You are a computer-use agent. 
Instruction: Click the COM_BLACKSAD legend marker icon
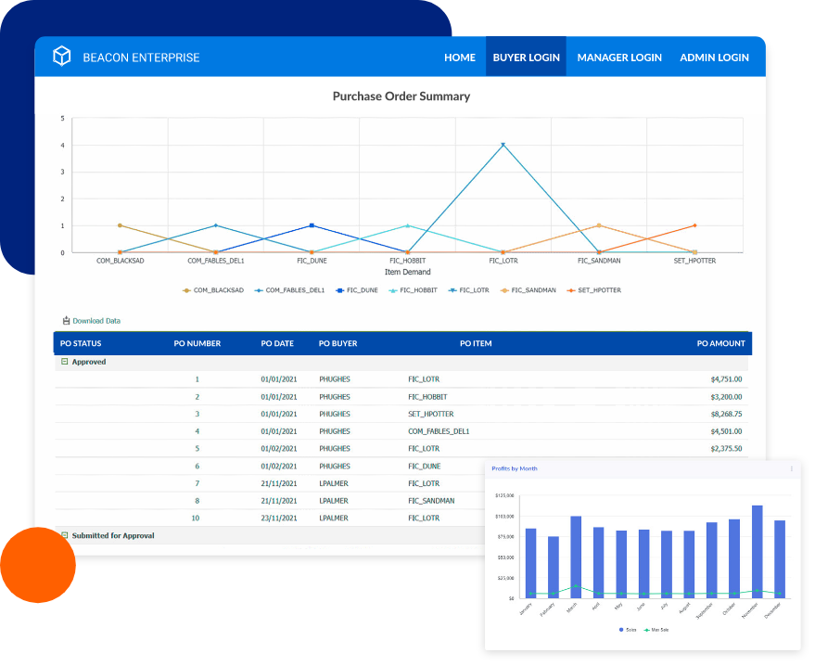[x=186, y=290]
